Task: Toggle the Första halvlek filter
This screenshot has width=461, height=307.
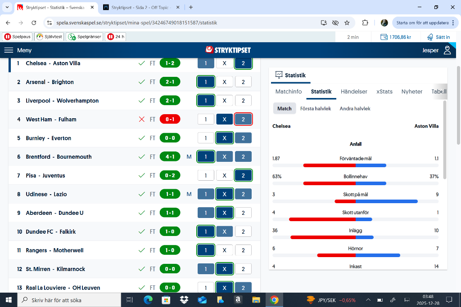Action: [316, 108]
